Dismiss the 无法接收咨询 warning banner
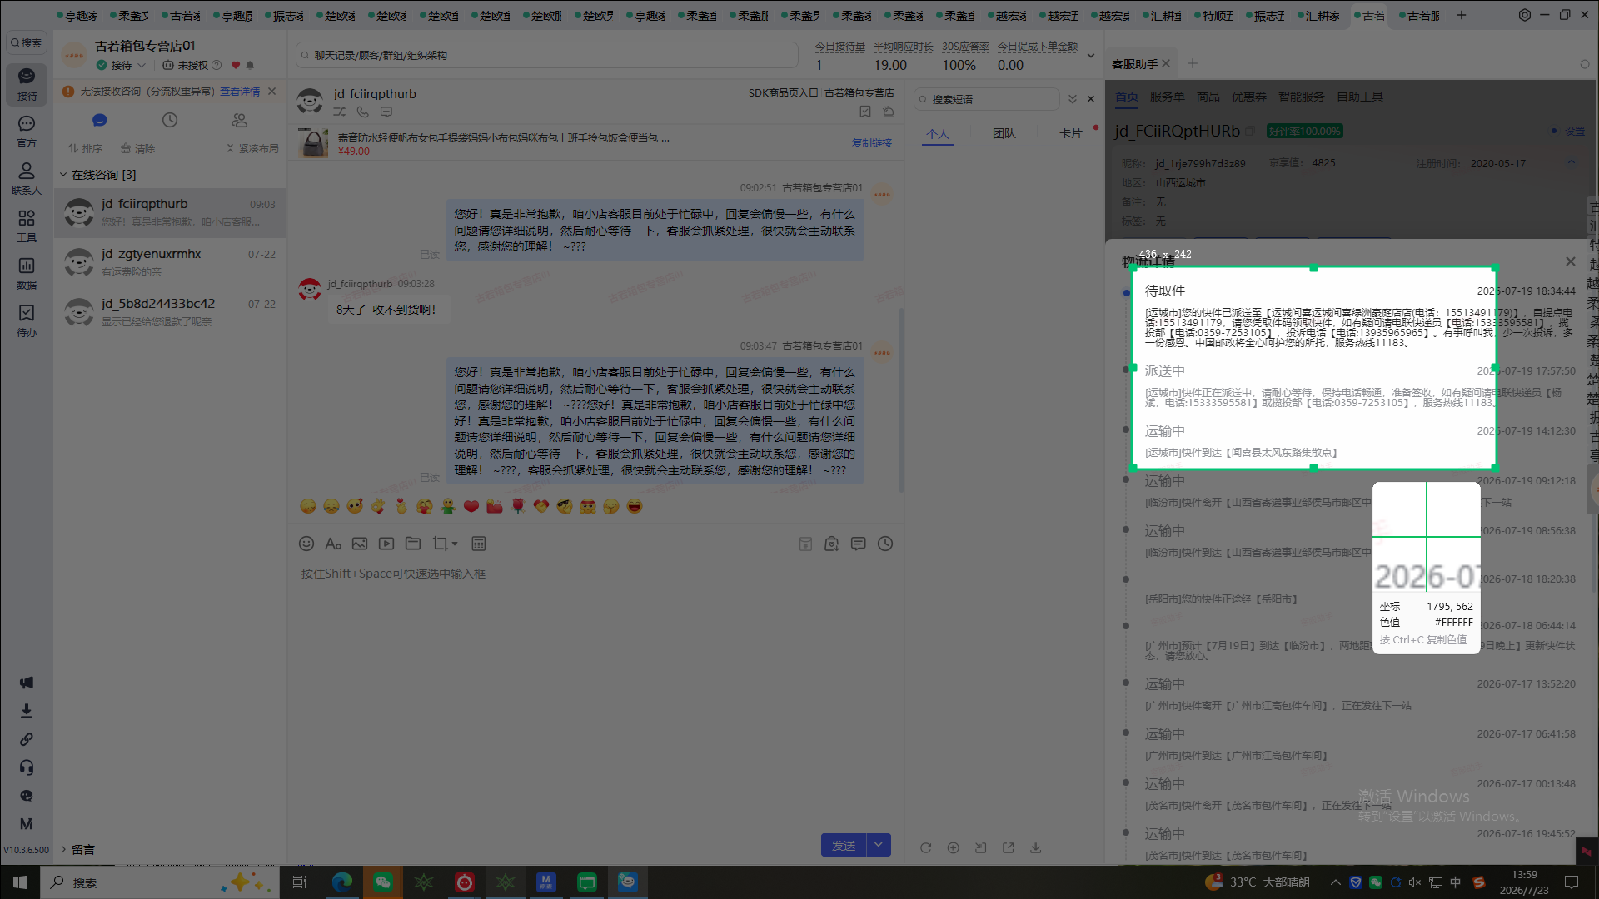The height and width of the screenshot is (899, 1599). click(x=271, y=92)
